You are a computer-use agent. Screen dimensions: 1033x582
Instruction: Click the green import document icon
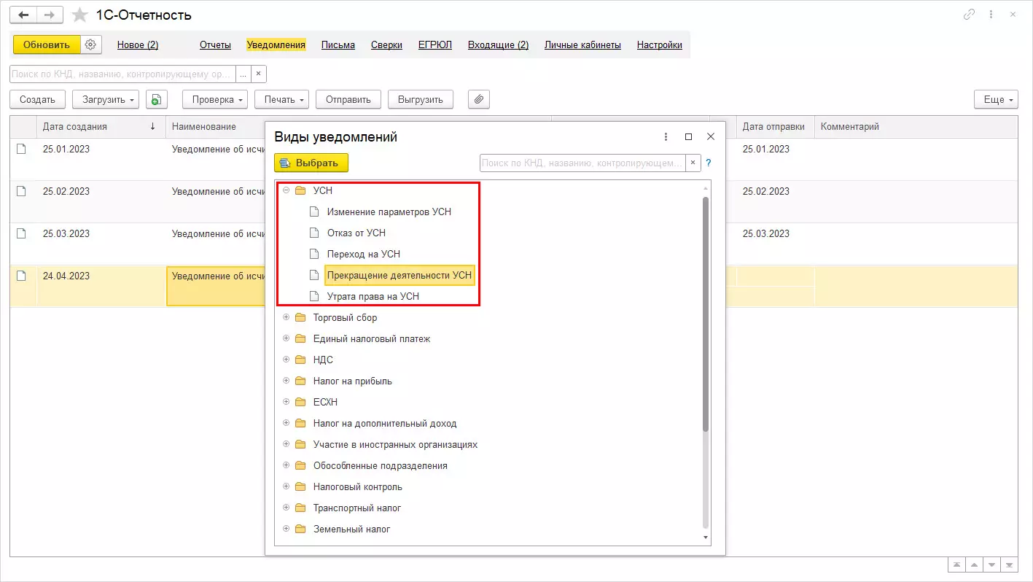point(157,100)
